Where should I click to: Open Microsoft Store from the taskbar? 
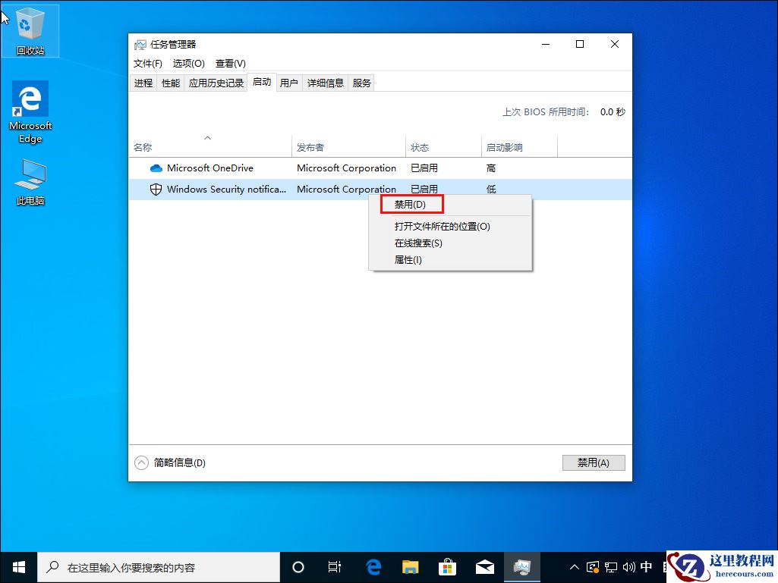pos(448,566)
